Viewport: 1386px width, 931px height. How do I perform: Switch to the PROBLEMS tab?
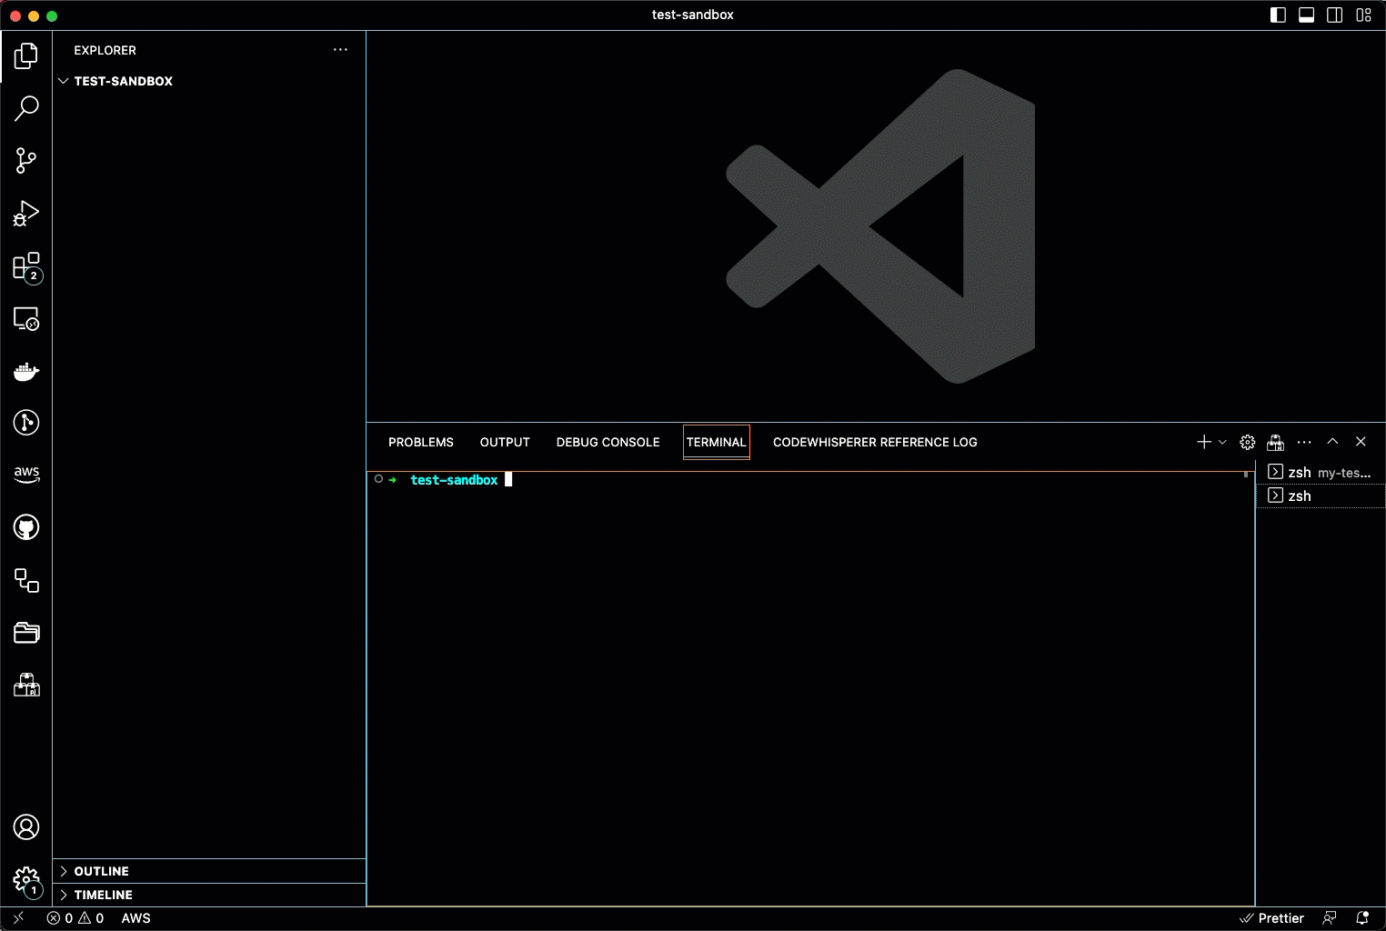click(421, 442)
